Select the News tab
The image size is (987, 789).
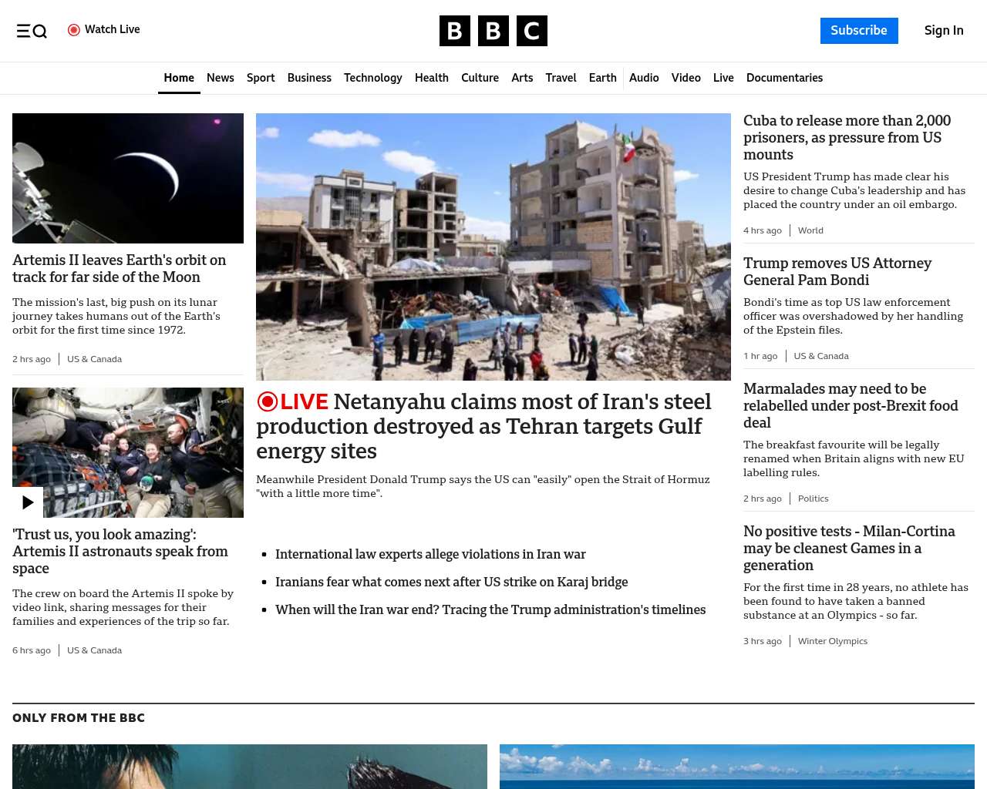point(220,78)
